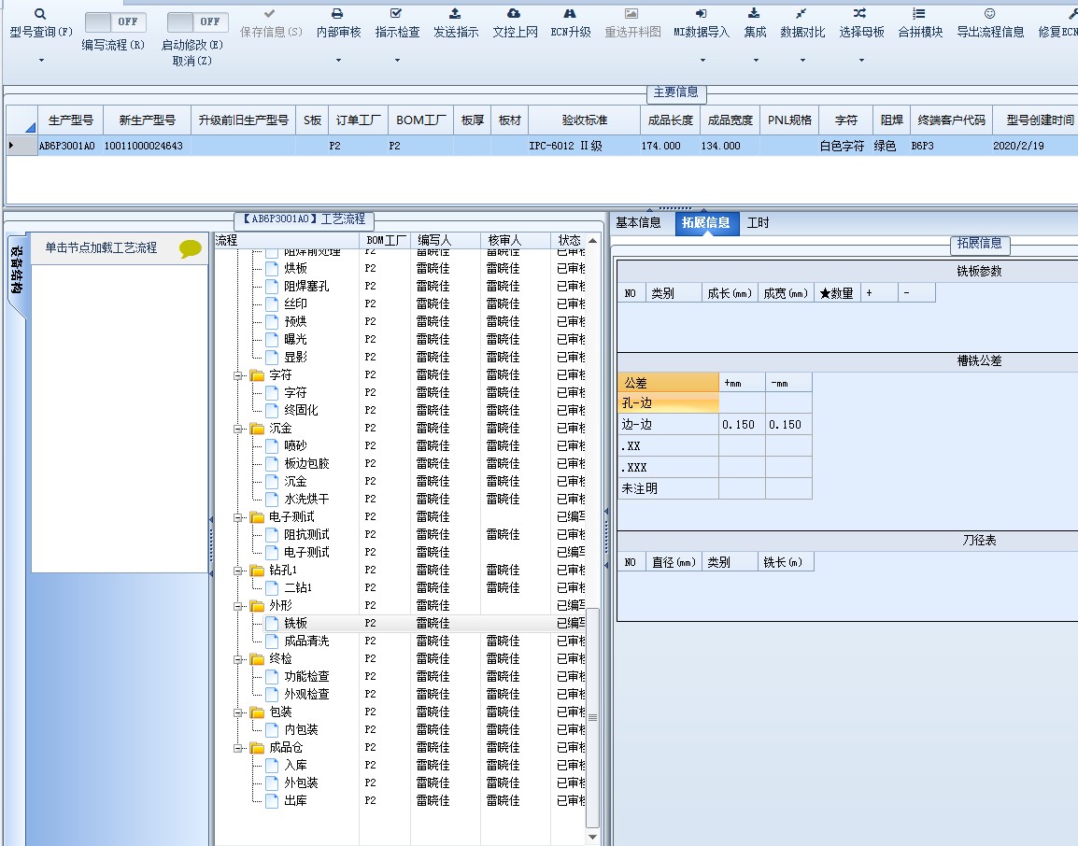The height and width of the screenshot is (846, 1078).
Task: Collapse the 成品仓 folder
Action: [238, 748]
